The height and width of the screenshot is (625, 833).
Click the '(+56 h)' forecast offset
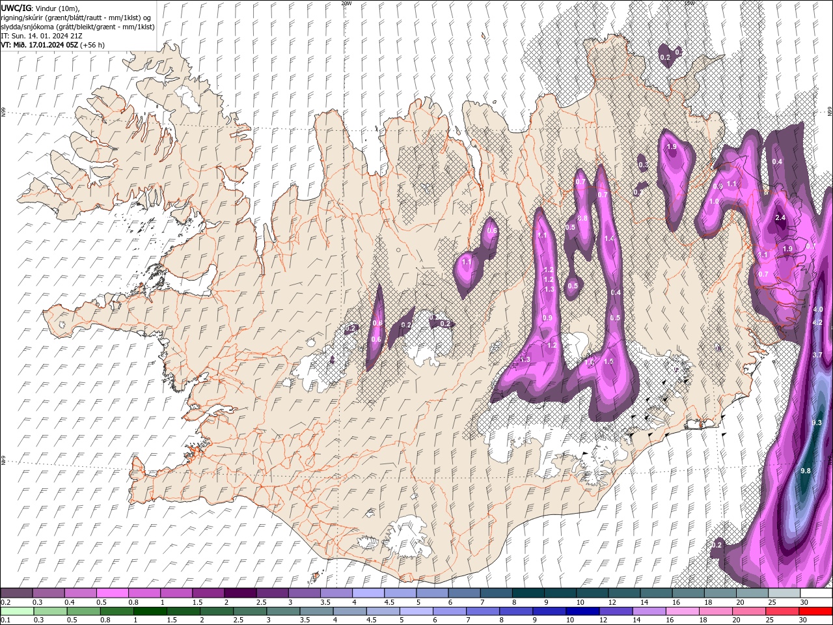(x=92, y=45)
